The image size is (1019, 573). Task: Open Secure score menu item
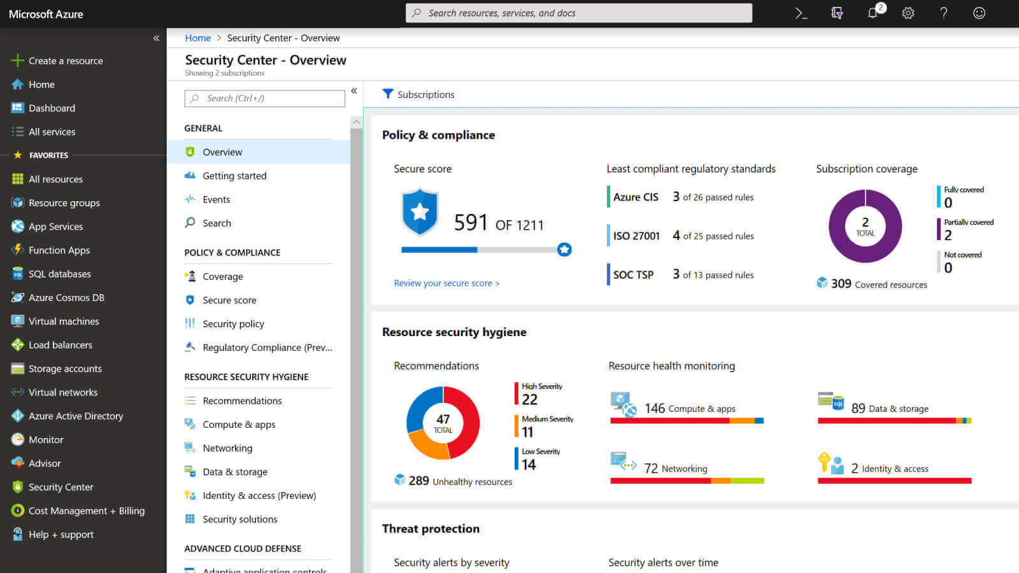tap(229, 300)
